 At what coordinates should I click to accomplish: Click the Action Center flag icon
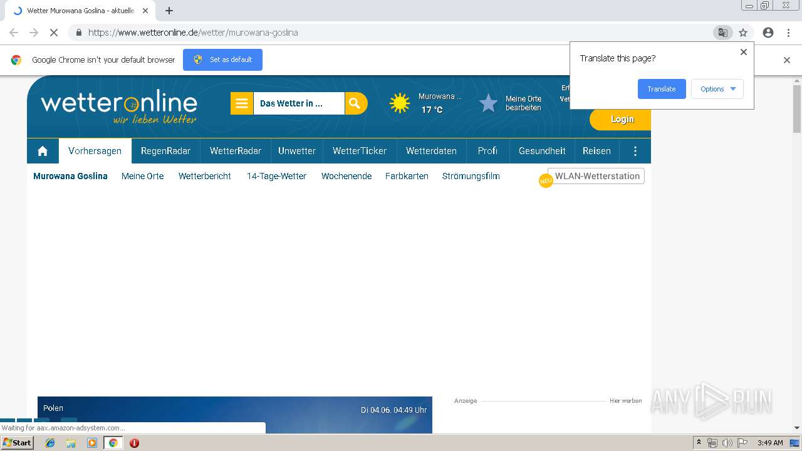tap(742, 443)
